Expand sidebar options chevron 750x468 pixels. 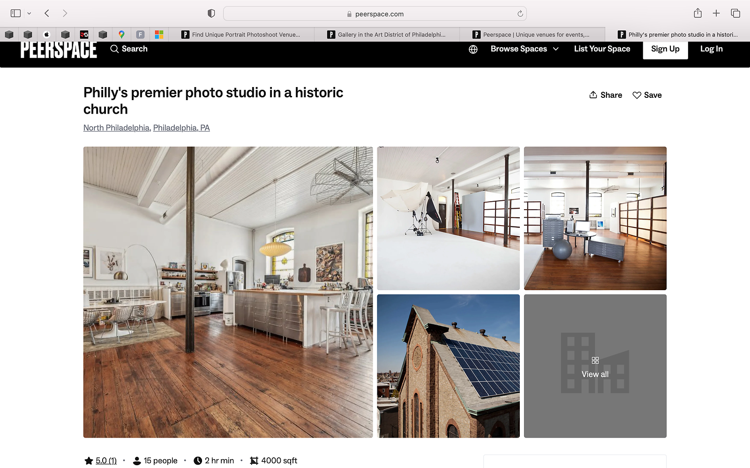coord(29,13)
